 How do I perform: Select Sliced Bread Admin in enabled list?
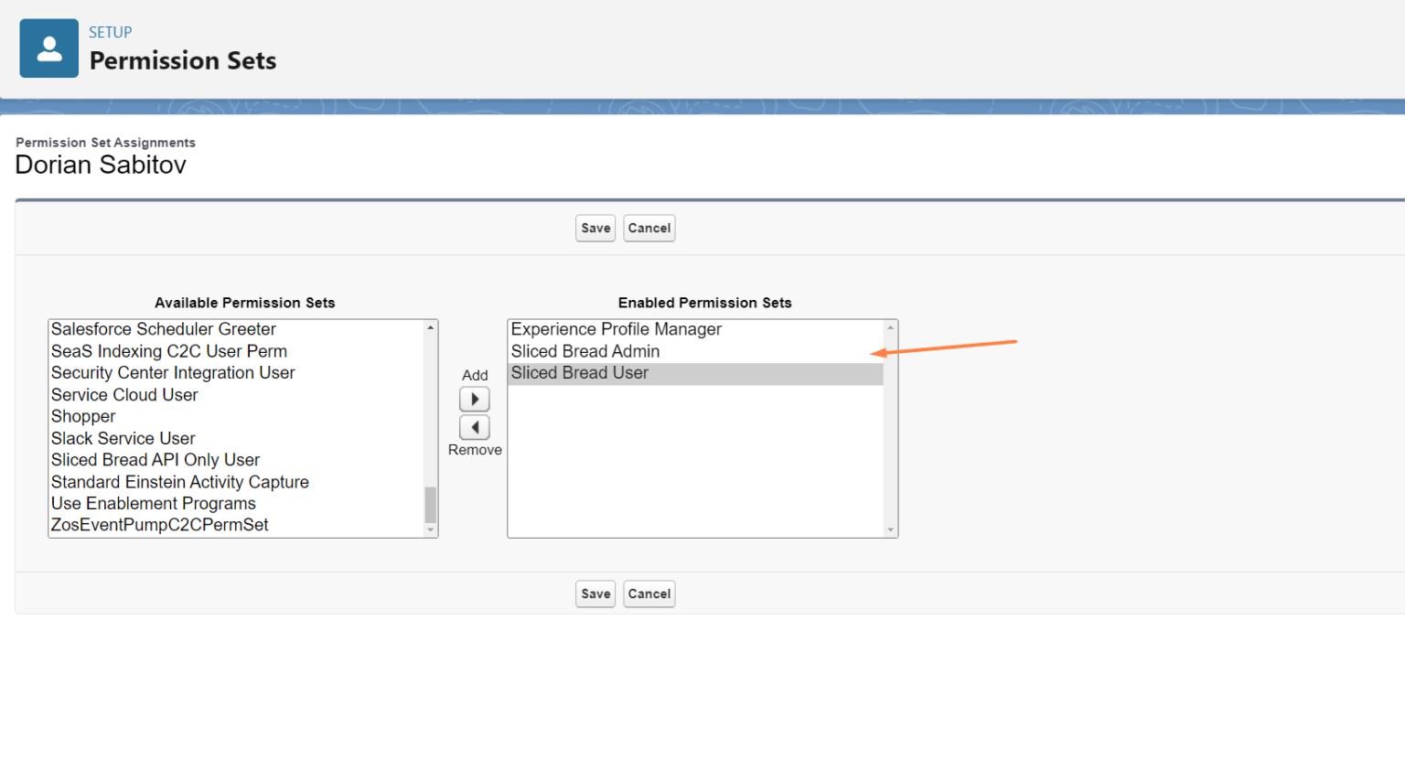click(x=585, y=351)
